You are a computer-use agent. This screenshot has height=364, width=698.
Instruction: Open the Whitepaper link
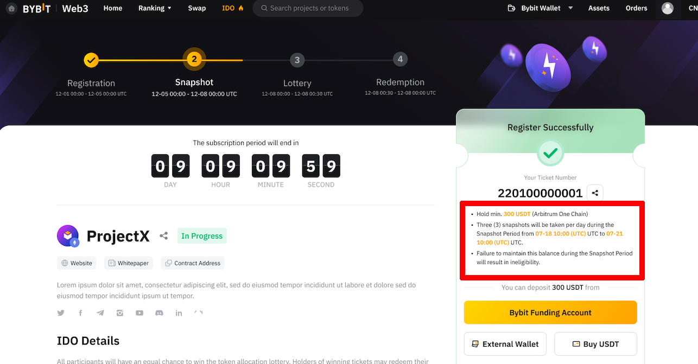tap(129, 263)
